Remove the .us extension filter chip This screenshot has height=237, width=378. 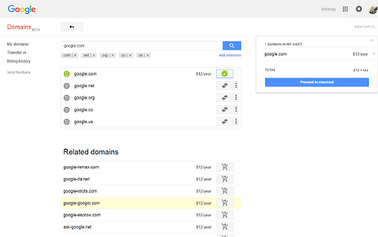(x=148, y=55)
